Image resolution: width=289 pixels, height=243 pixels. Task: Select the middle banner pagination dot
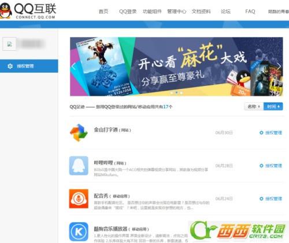pos(176,92)
